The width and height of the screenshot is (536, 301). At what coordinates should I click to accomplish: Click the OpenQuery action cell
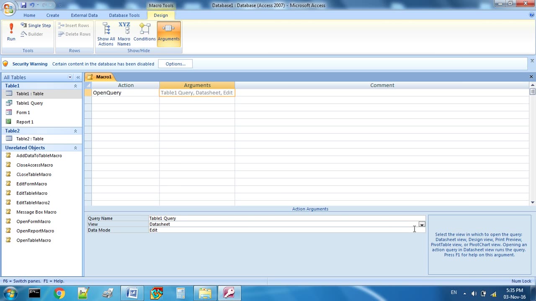[126, 93]
